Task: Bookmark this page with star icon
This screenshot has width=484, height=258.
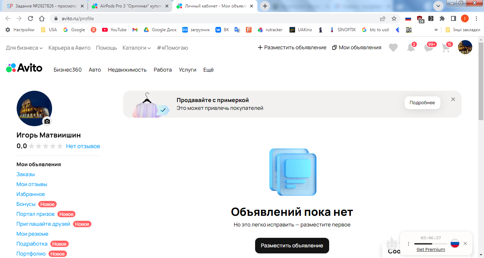Action: 394,18
